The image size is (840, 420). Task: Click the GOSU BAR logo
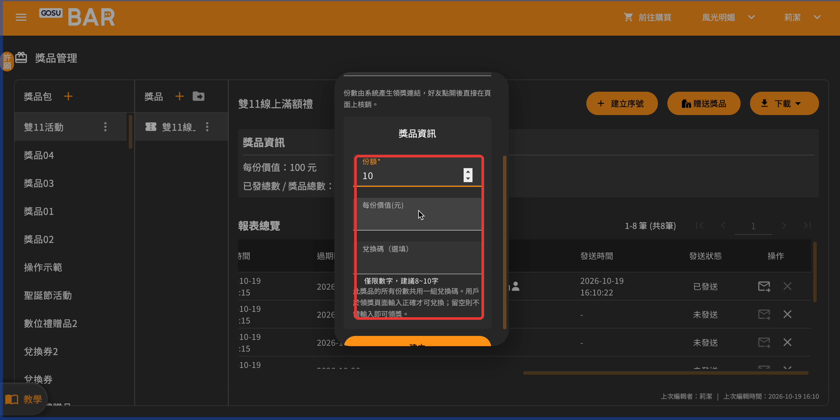(x=77, y=17)
